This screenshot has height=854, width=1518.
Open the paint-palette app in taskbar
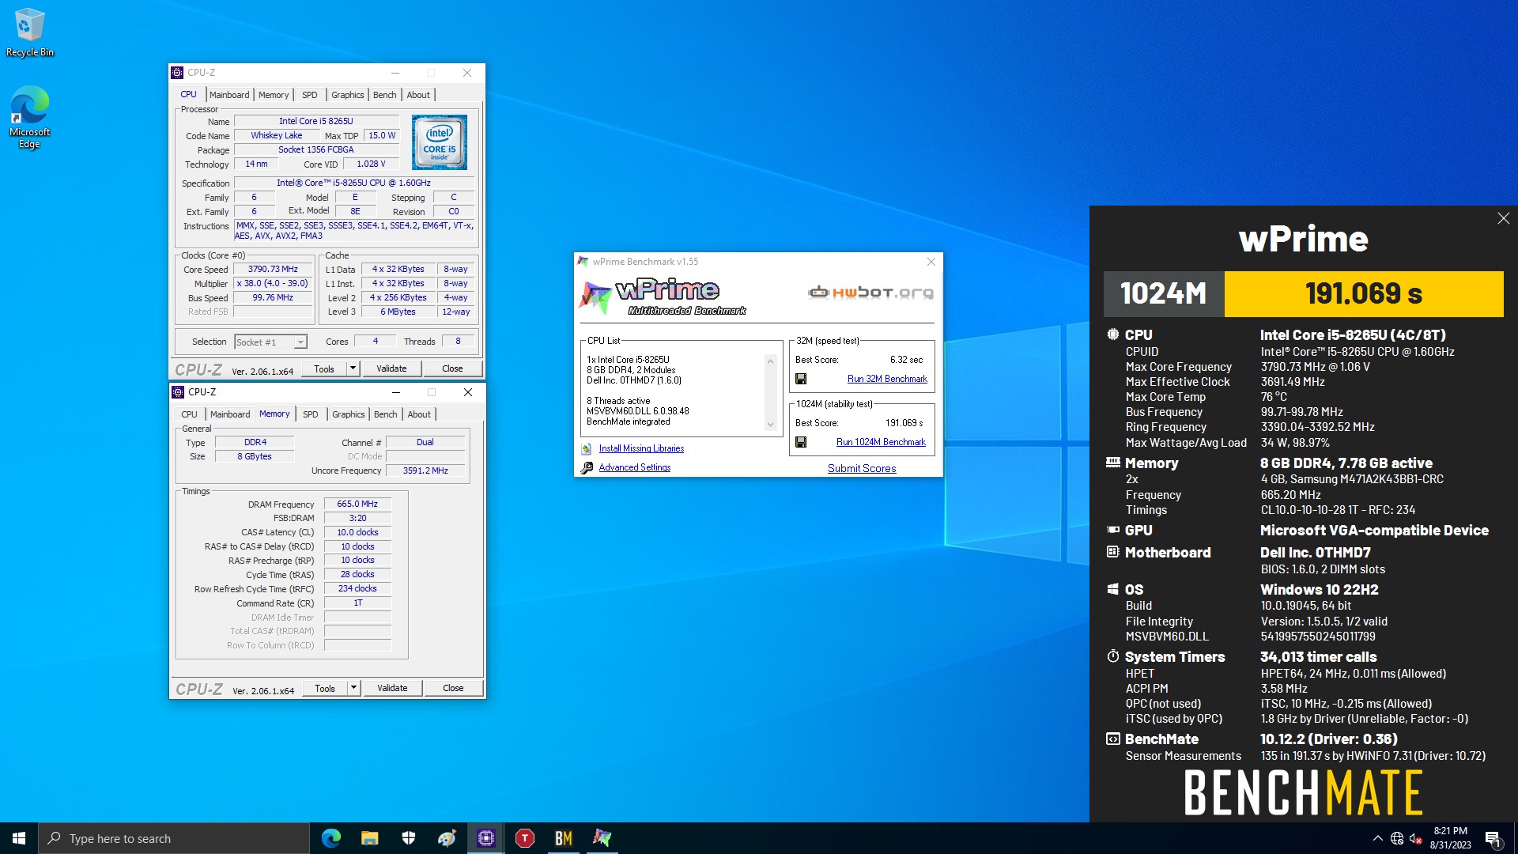(447, 838)
